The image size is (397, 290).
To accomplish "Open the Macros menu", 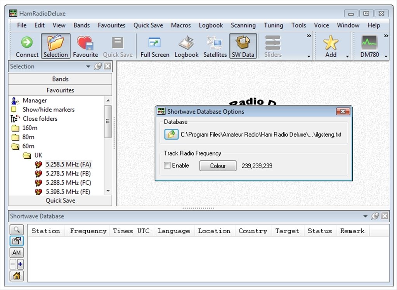I will [181, 25].
